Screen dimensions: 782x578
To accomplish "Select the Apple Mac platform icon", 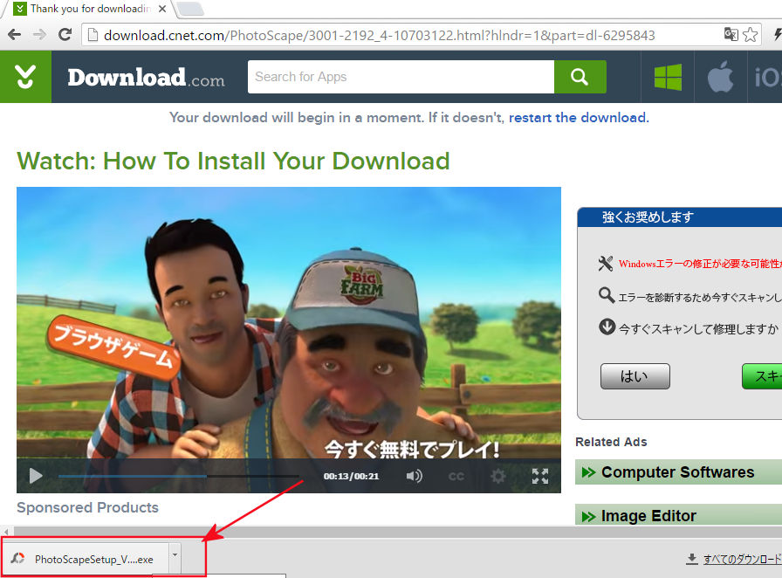I will (x=721, y=77).
